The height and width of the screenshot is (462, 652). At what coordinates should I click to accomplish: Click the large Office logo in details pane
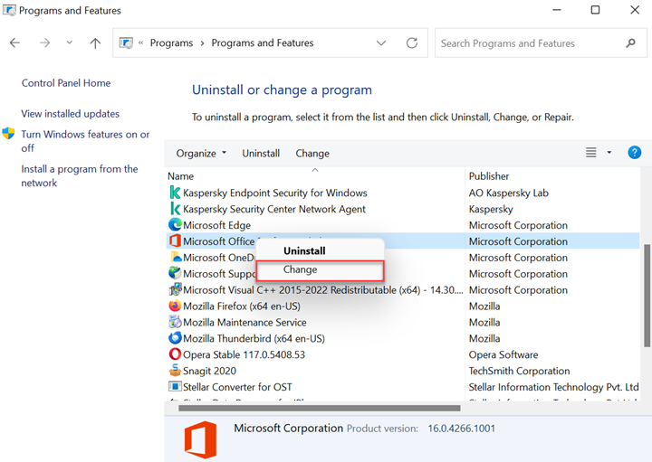click(x=201, y=439)
